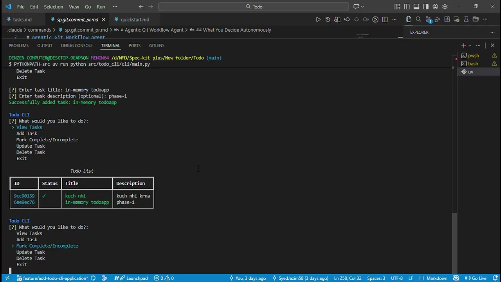This screenshot has width=501, height=282.
Task: Open the Selection menu
Action: 53,7
